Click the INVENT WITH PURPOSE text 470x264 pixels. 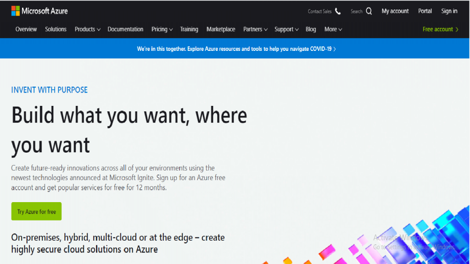click(x=50, y=90)
